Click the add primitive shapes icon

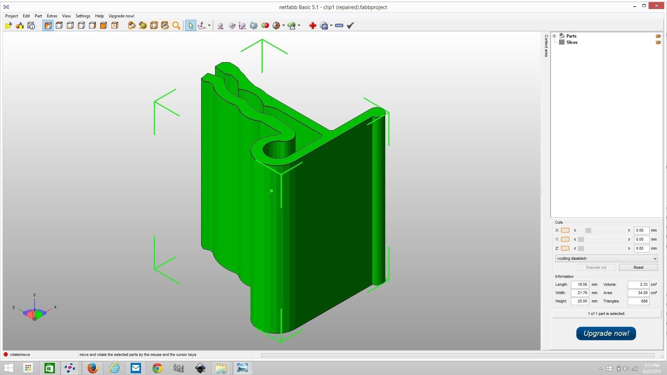click(x=20, y=25)
